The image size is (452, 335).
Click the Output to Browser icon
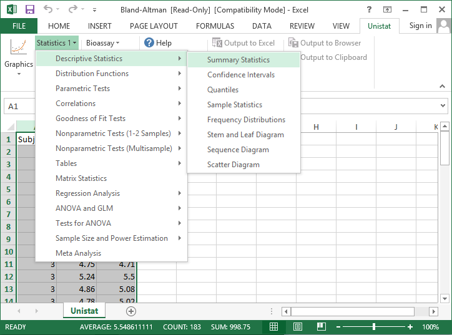(x=293, y=42)
